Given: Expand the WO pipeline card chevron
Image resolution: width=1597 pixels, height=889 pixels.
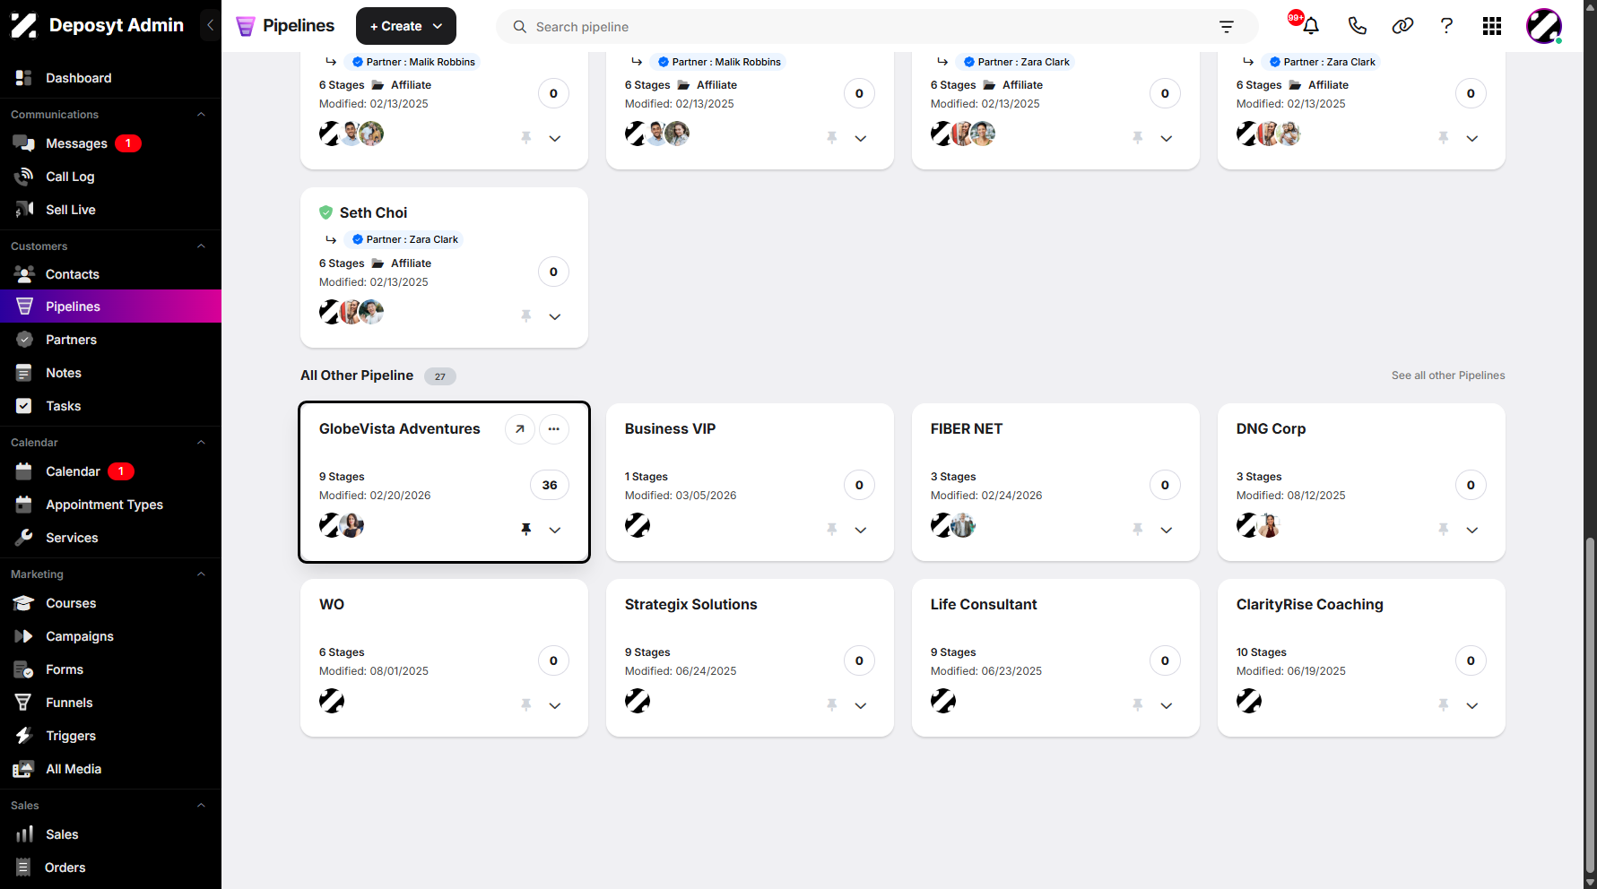Looking at the screenshot, I should [x=555, y=705].
